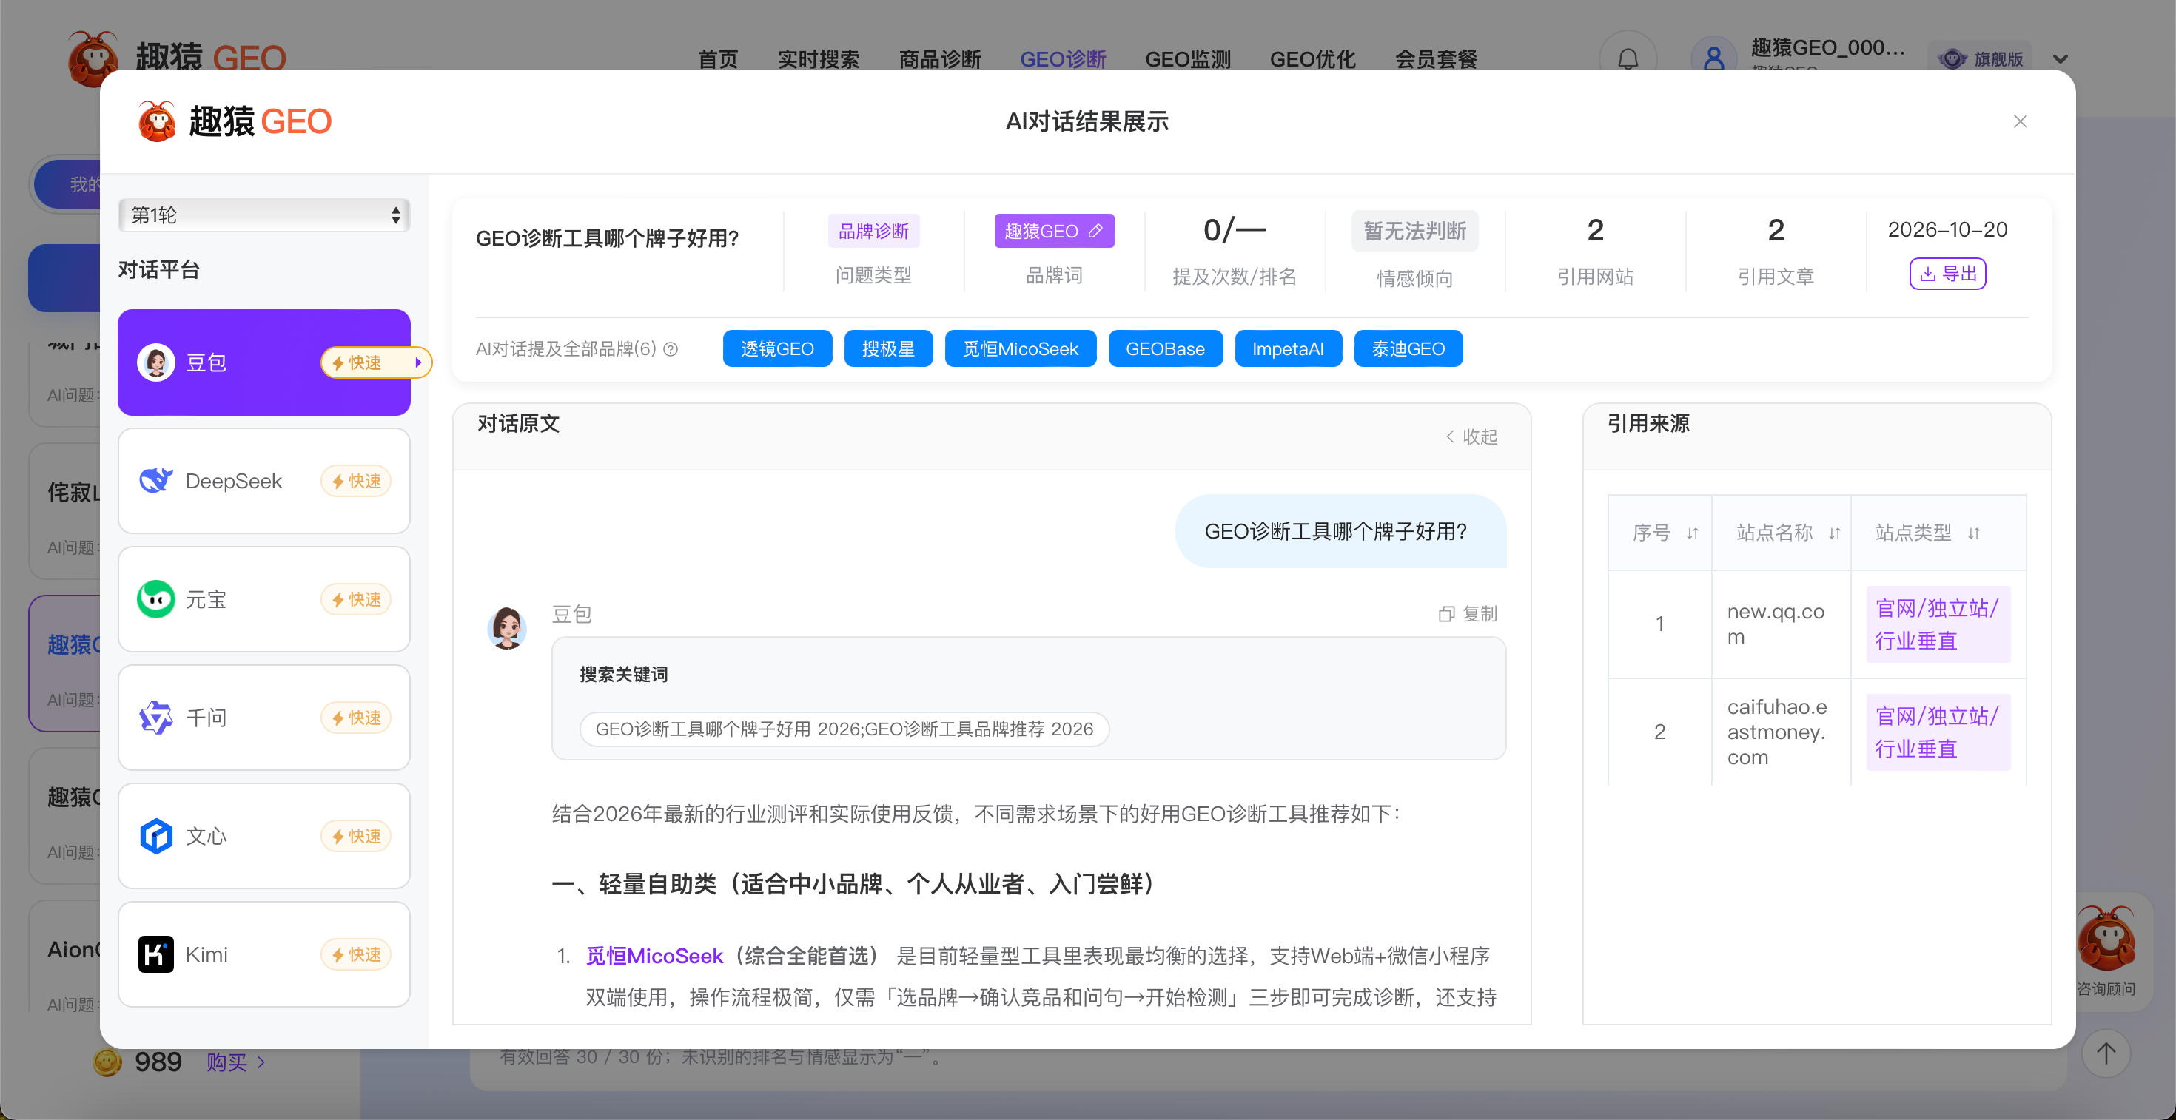Click the search keyword chip GEO诊断工具哪个牌子好用 2026
Image resolution: width=2176 pixels, height=1120 pixels.
844,729
